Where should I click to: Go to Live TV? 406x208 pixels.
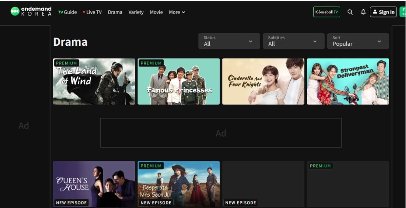[92, 12]
